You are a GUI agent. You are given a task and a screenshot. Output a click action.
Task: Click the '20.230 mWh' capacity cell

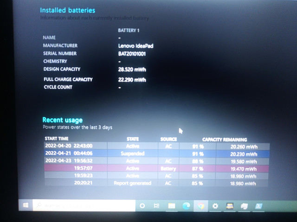(244, 154)
